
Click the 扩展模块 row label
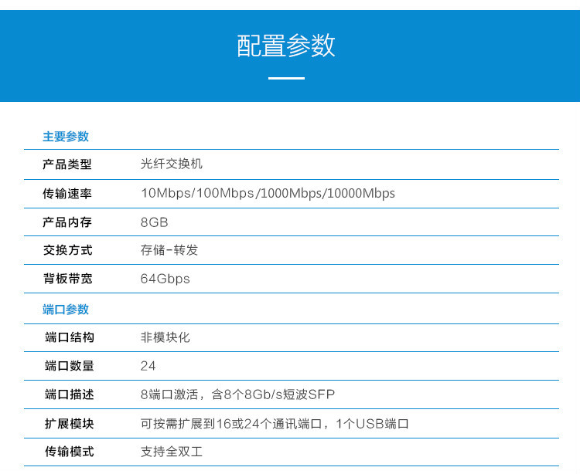(69, 424)
